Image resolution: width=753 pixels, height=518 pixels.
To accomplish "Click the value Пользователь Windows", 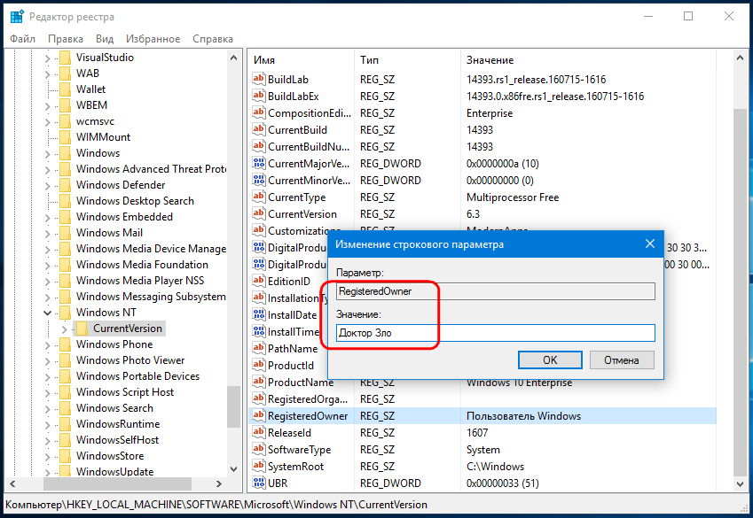I will pos(523,416).
